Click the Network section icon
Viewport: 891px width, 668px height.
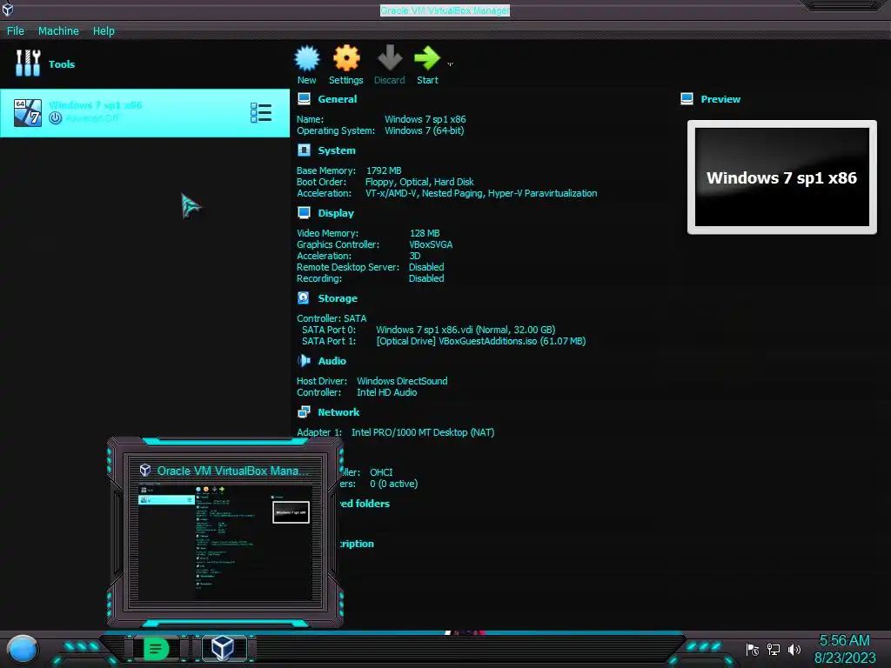[304, 411]
